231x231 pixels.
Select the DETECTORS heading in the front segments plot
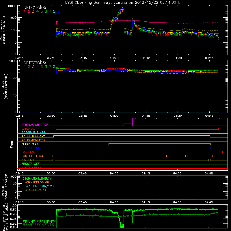click(35, 8)
